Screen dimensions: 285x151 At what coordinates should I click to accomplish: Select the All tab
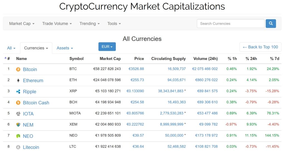coord(11,48)
